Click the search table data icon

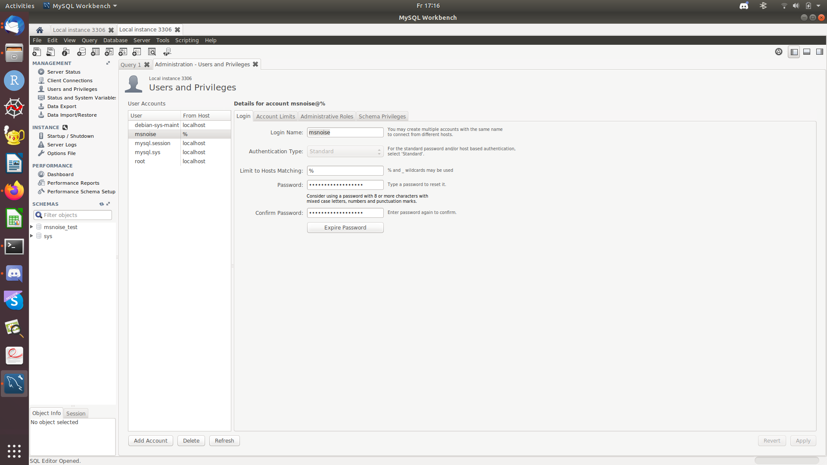(152, 52)
